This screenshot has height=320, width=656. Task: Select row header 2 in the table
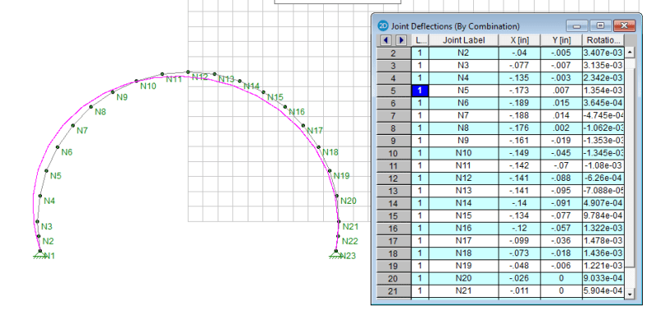coord(394,53)
